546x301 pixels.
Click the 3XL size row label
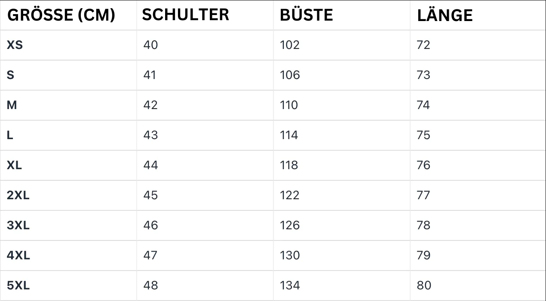tap(18, 225)
